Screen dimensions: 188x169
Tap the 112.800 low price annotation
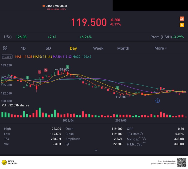(121, 97)
